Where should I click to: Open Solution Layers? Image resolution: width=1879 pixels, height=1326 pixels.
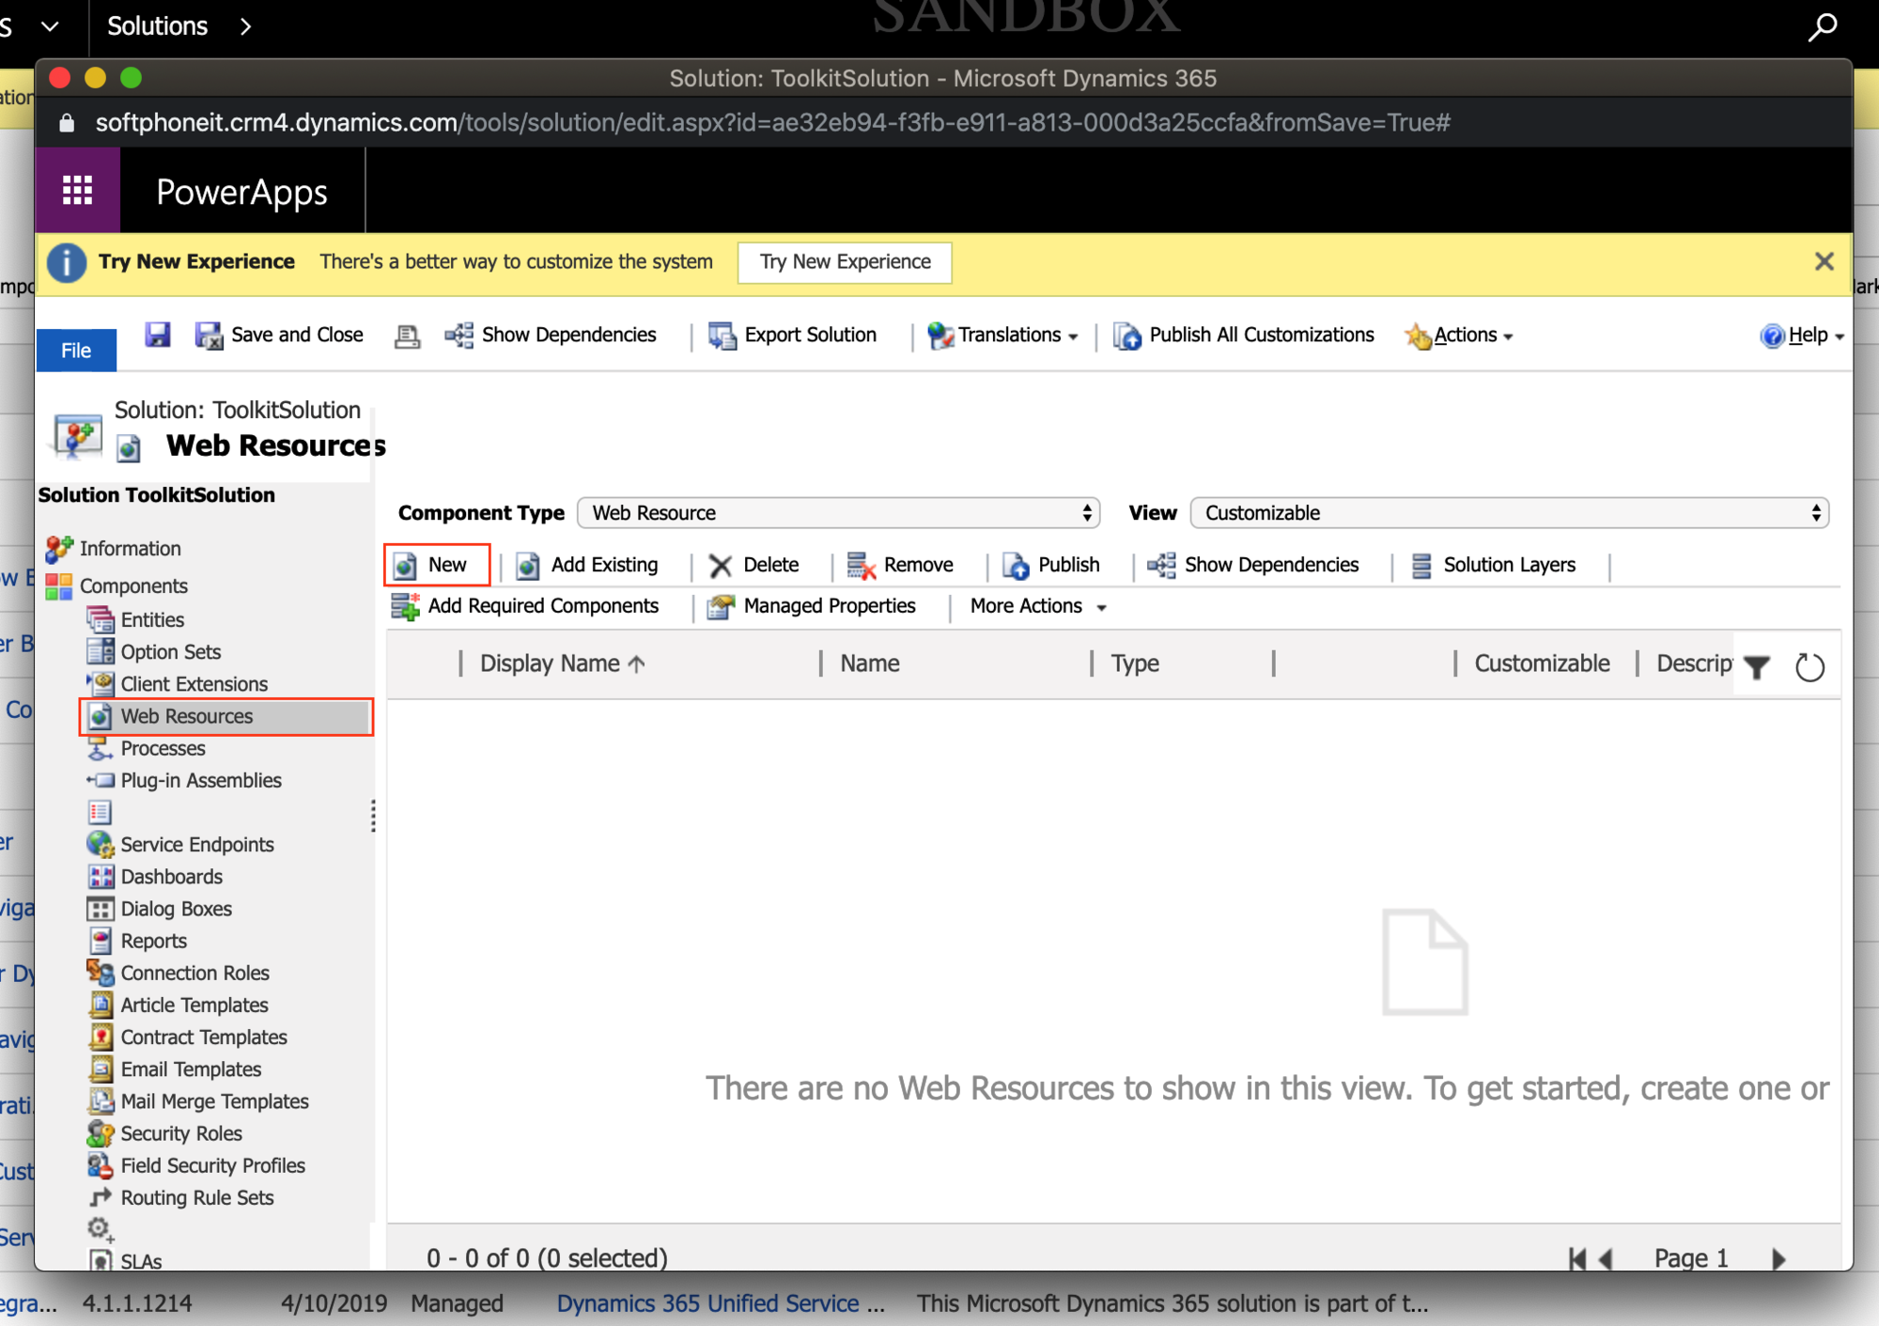tap(1494, 565)
